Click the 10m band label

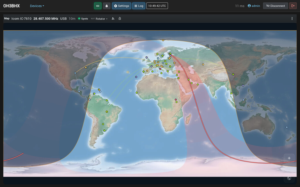[x=72, y=19]
